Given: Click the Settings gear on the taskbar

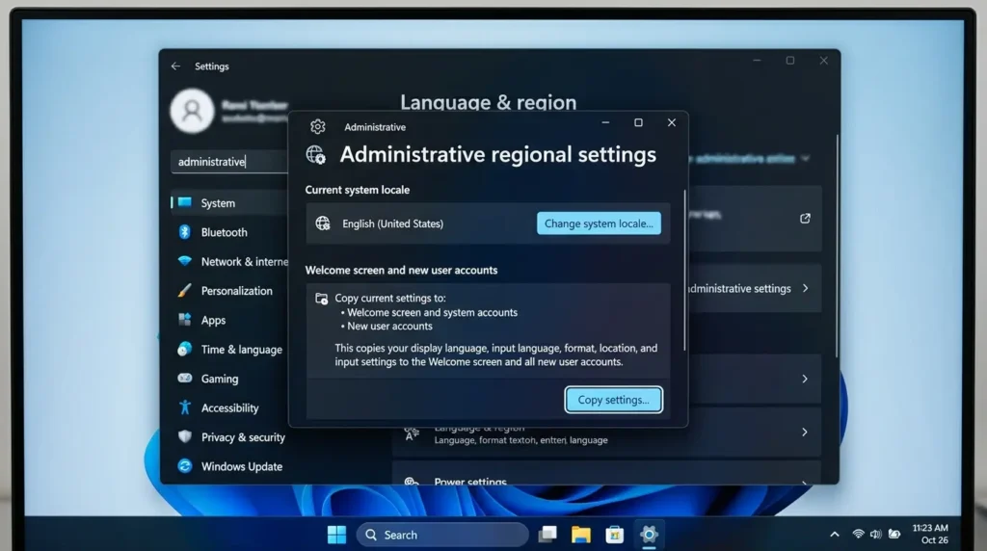Looking at the screenshot, I should (x=649, y=535).
